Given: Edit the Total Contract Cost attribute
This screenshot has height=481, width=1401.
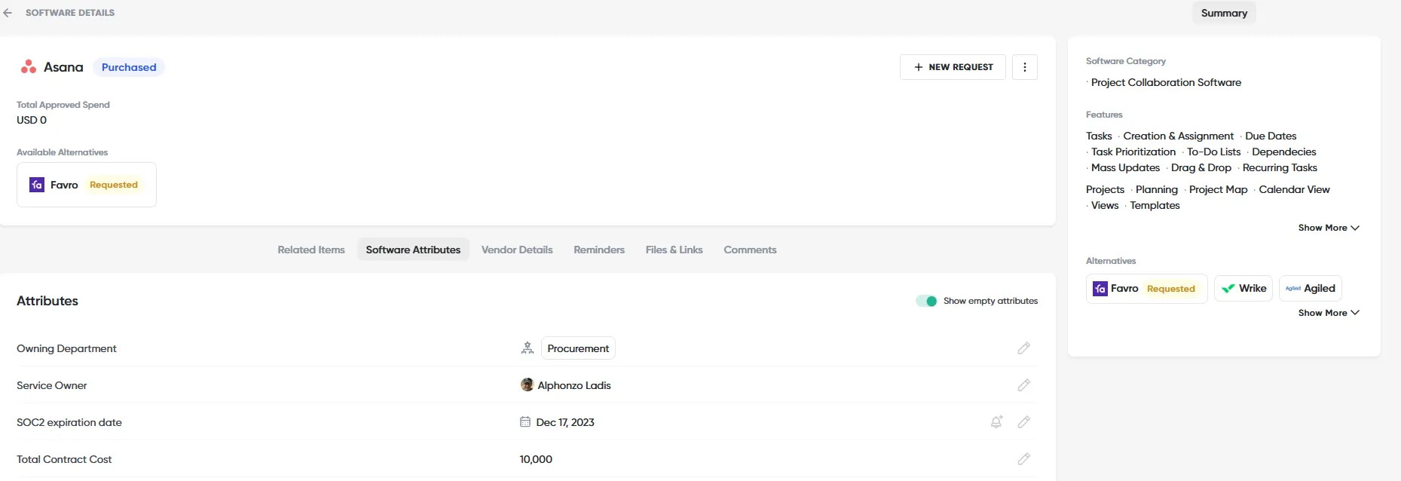Looking at the screenshot, I should pos(1023,458).
